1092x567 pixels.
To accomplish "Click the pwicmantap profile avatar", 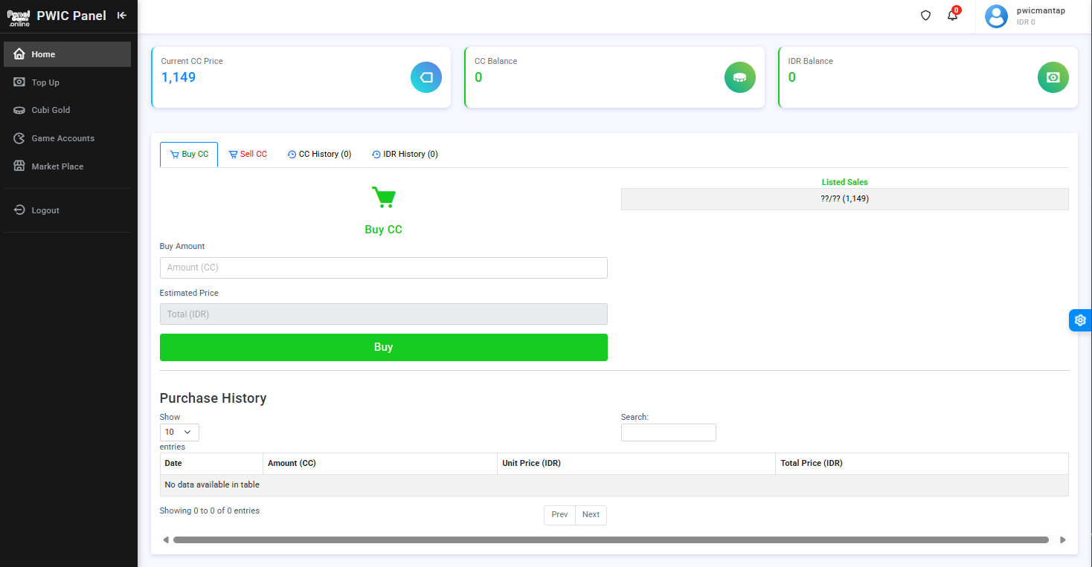I will 996,16.
